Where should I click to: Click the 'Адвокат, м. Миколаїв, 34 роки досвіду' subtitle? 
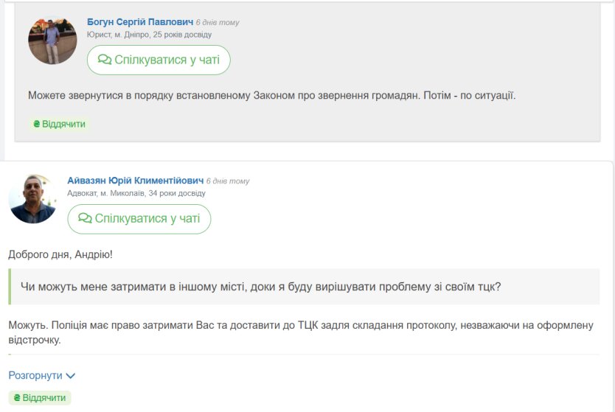click(136, 193)
